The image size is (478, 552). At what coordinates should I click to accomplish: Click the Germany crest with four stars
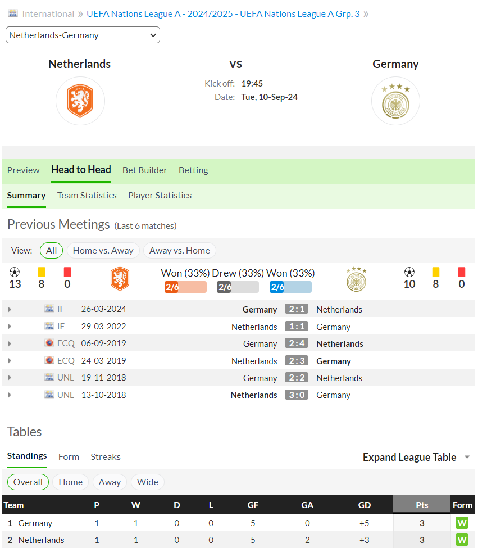(x=395, y=101)
